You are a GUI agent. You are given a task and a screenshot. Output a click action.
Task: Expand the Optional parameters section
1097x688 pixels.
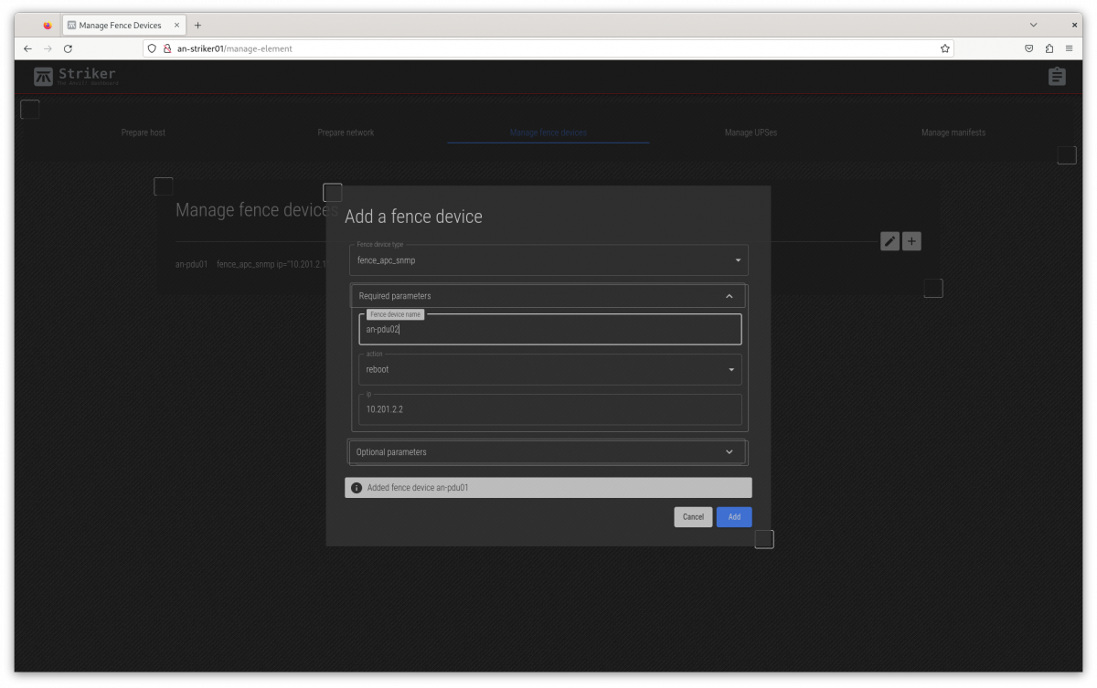click(x=729, y=452)
